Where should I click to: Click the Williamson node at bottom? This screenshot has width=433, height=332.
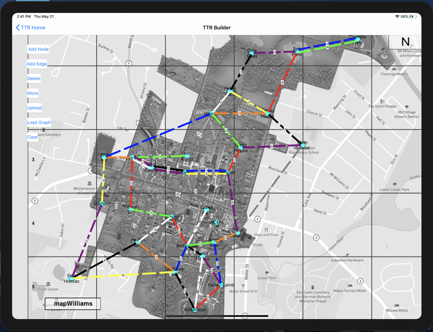195,310
